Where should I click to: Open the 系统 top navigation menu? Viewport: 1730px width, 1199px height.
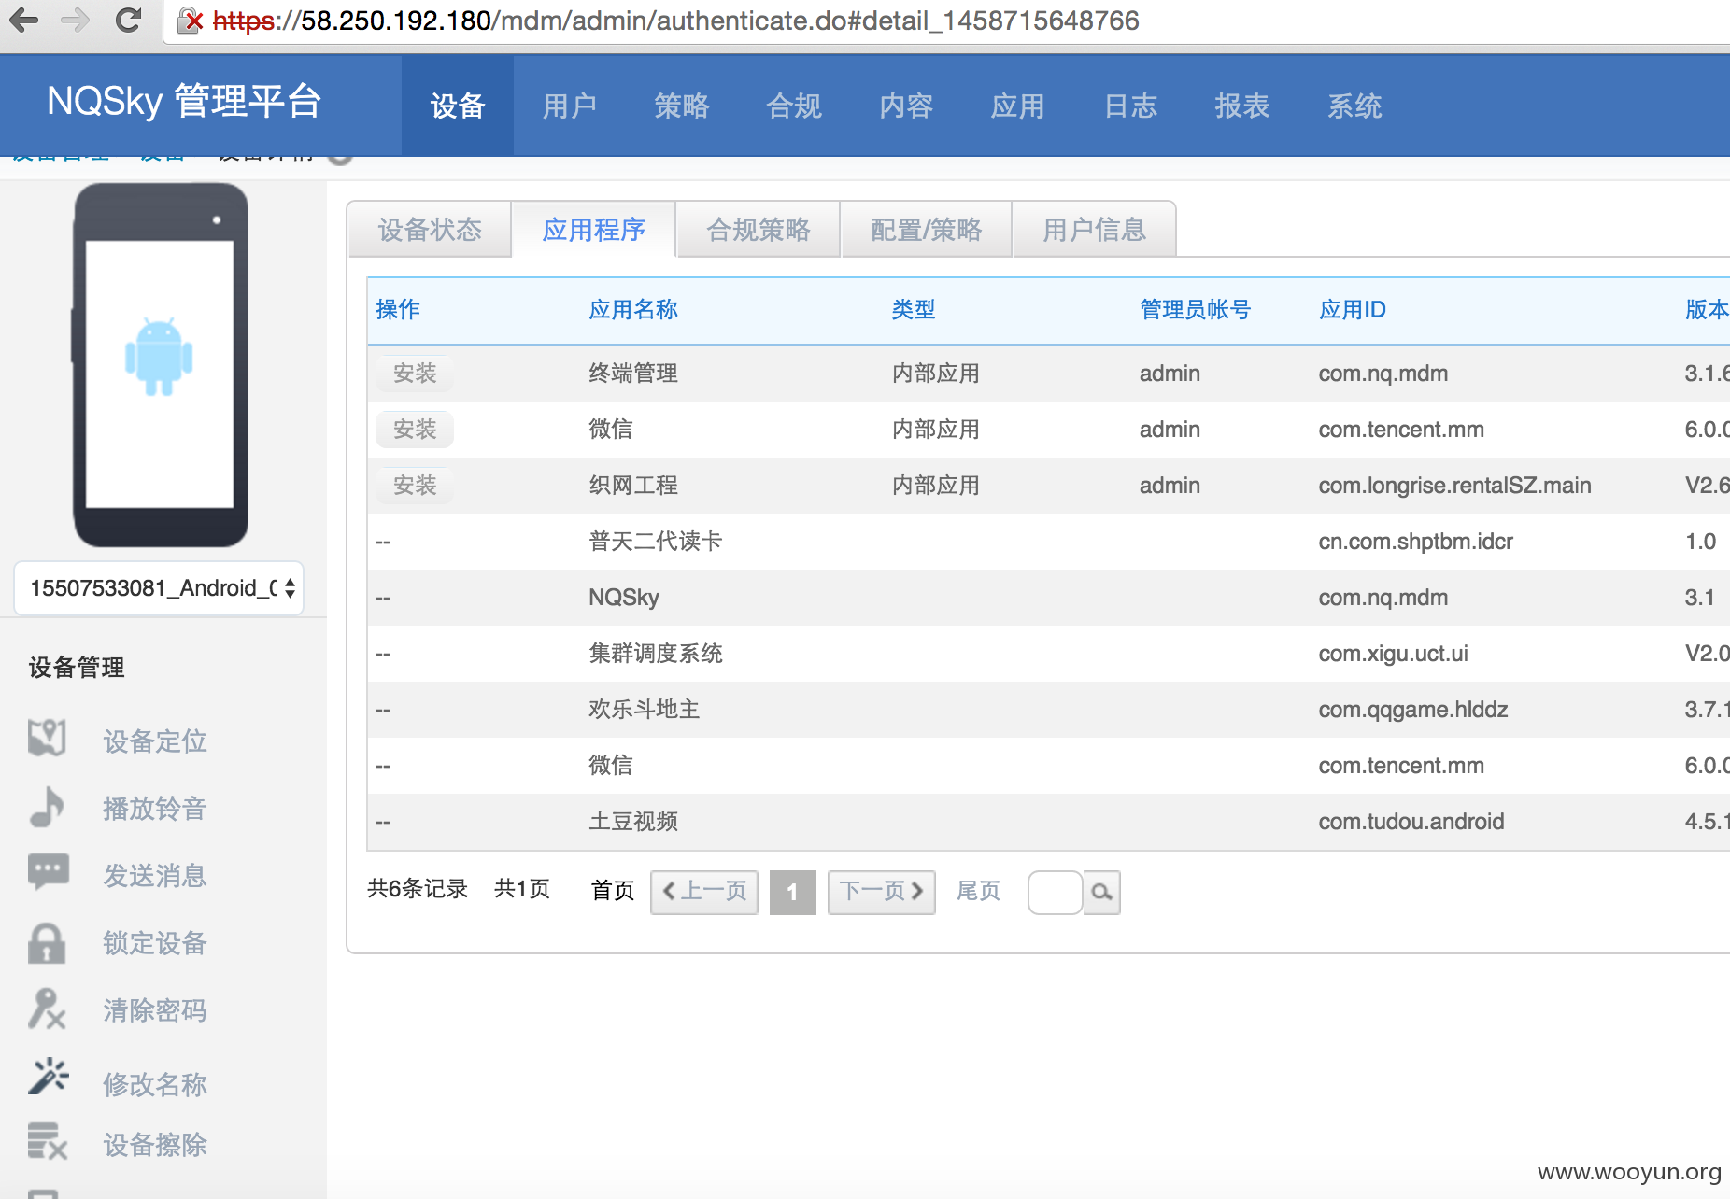1354,106
